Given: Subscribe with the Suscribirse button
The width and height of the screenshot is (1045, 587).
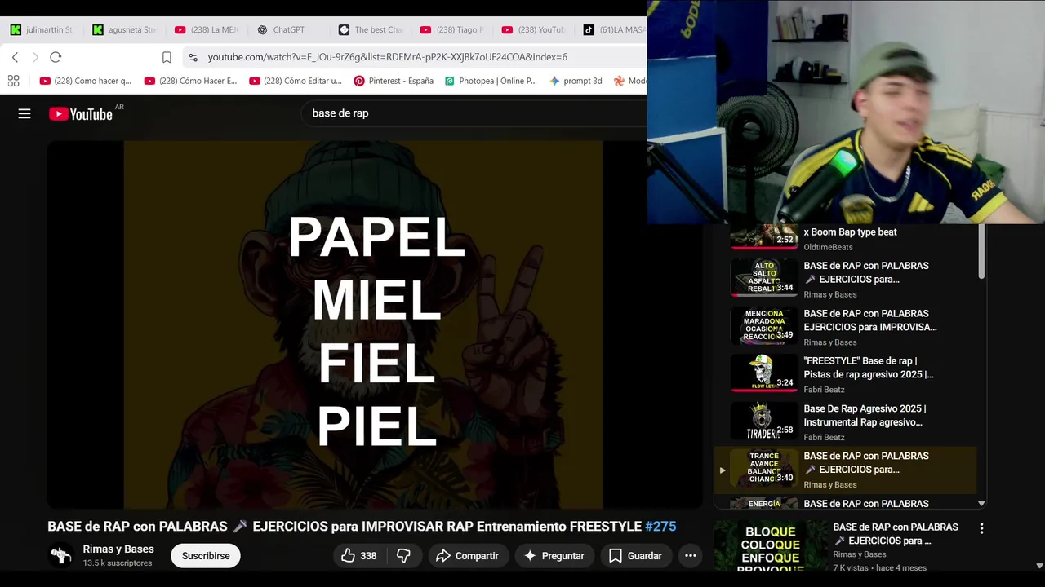Looking at the screenshot, I should point(206,556).
